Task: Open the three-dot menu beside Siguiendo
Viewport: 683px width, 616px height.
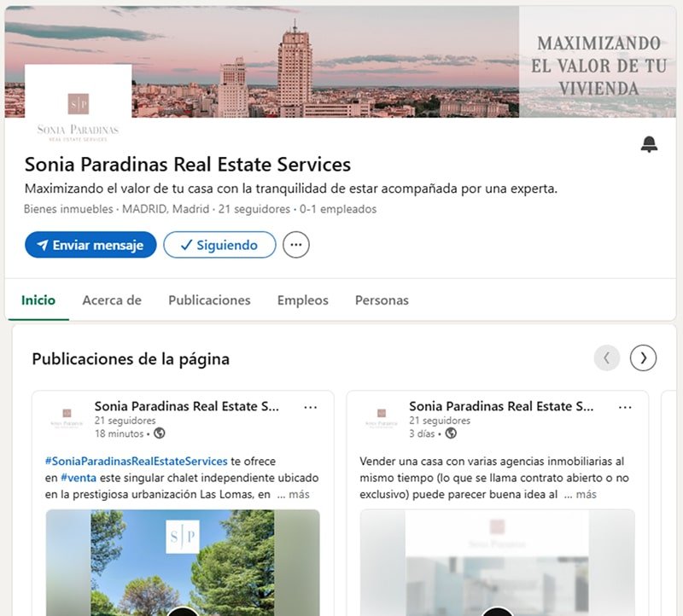Action: pos(295,245)
